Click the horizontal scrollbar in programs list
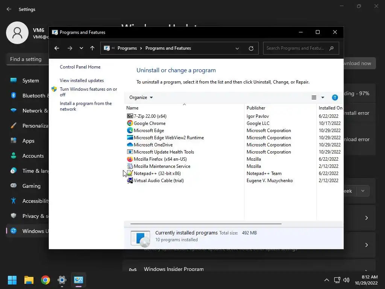 click(x=206, y=224)
